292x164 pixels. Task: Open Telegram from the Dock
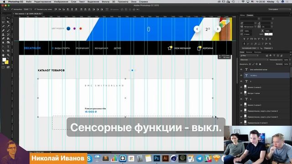pyautogui.click(x=199, y=159)
